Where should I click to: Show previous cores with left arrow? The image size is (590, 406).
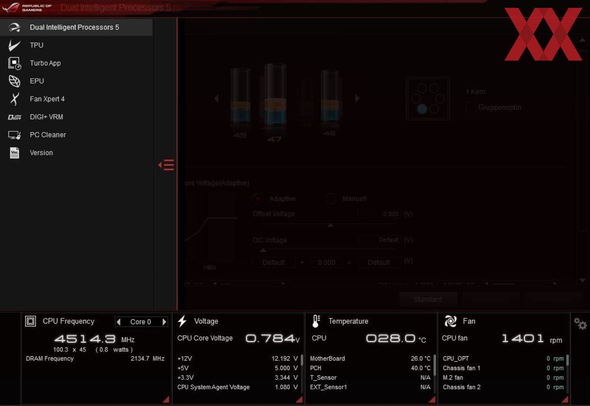pos(216,98)
